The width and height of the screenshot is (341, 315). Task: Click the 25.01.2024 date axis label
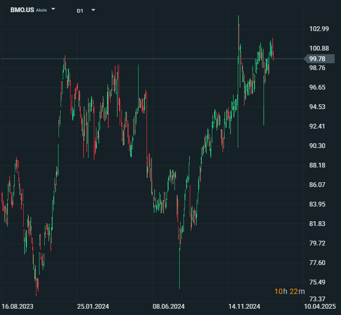(93, 306)
